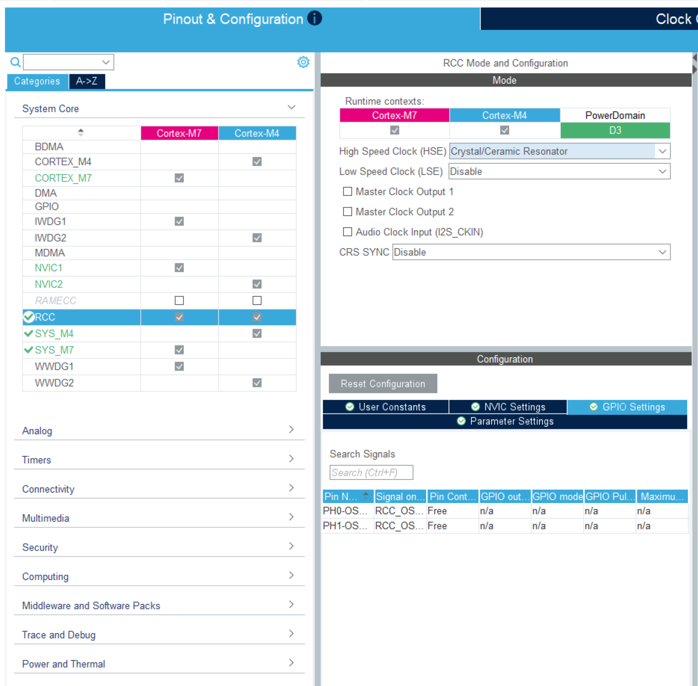Click the Cortex-M4 column header

[257, 133]
